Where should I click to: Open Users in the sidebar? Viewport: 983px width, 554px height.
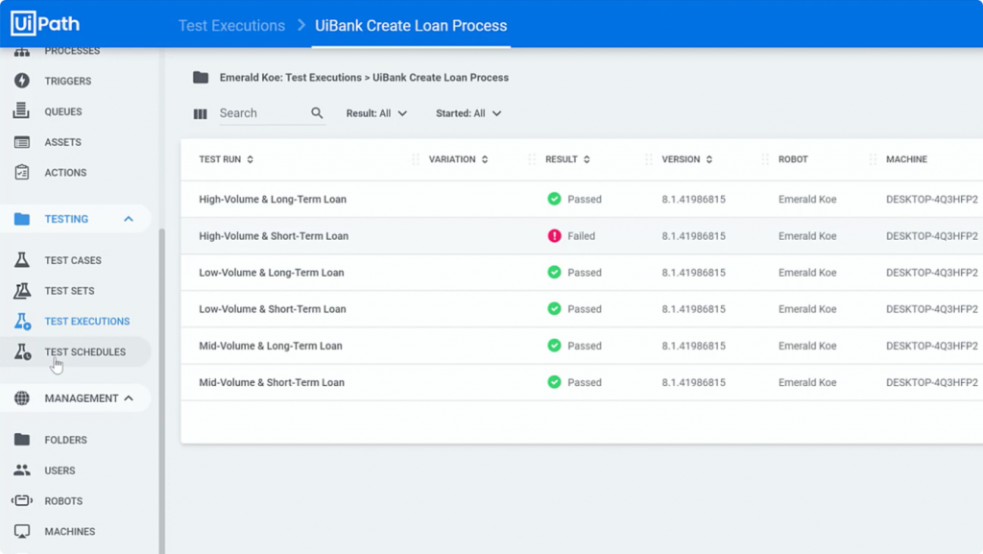coord(60,470)
